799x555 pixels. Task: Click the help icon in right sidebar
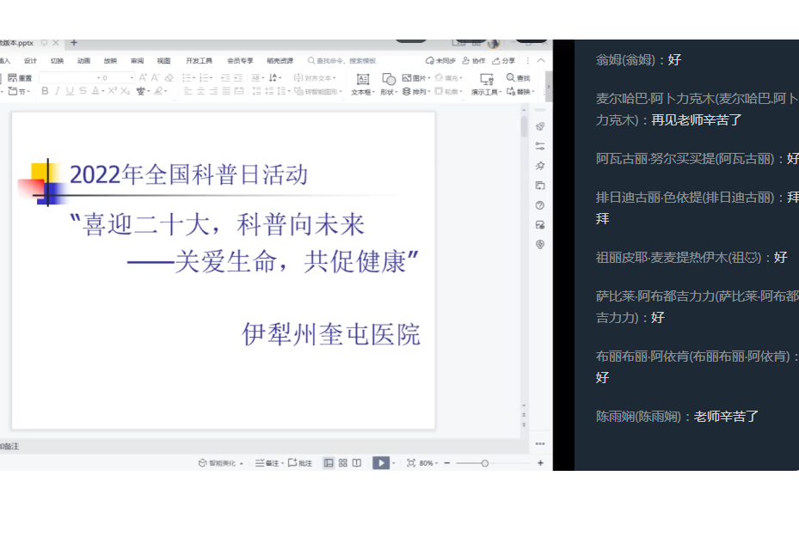coord(540,205)
